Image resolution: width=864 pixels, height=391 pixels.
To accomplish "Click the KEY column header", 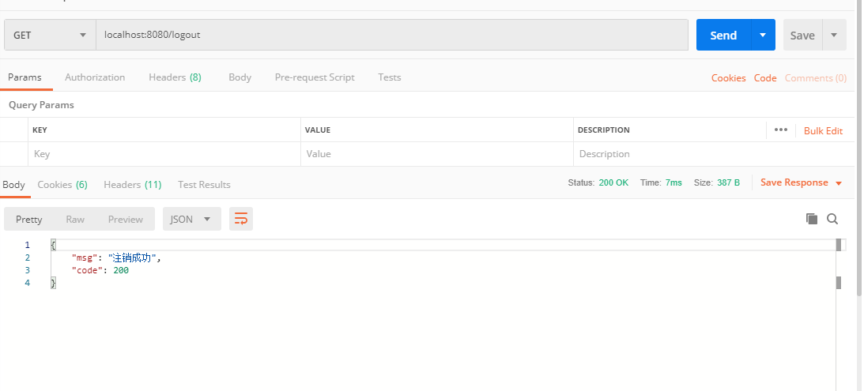I will (x=40, y=130).
